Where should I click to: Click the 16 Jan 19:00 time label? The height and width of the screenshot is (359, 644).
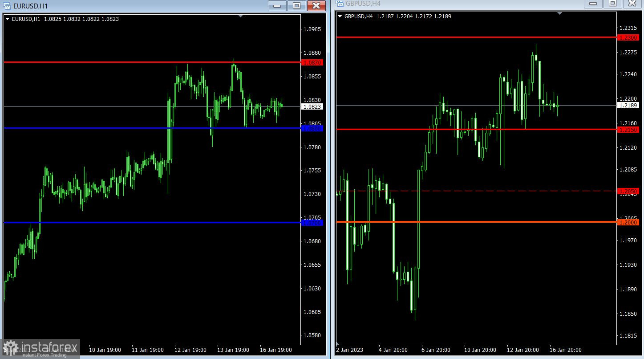(276, 350)
